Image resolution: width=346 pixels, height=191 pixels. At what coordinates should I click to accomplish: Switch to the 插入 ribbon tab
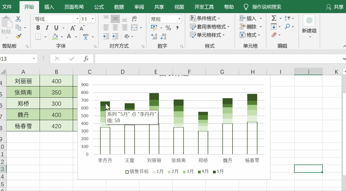point(49,7)
